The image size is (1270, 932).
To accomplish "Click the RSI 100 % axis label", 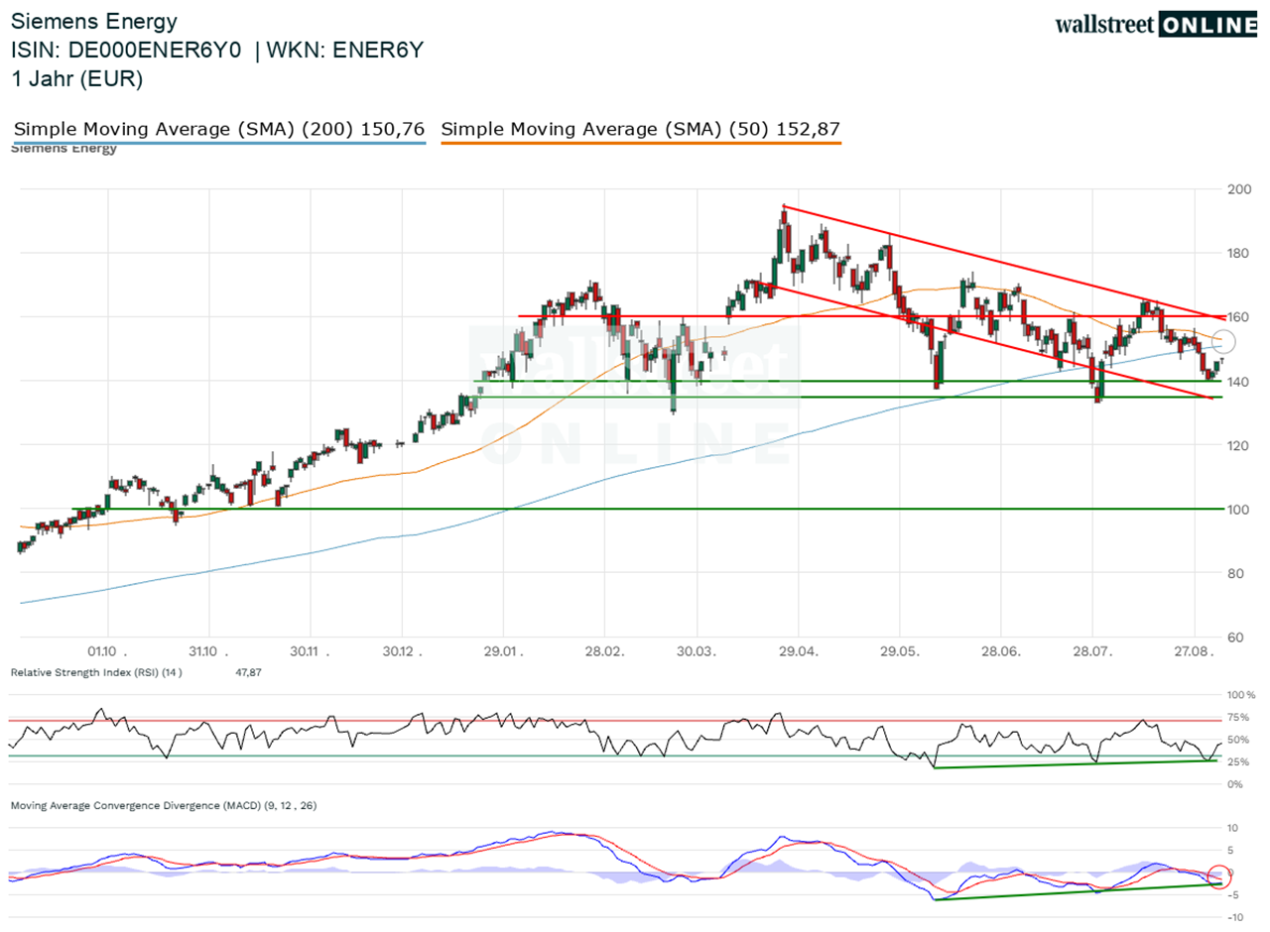I will pos(1241,695).
